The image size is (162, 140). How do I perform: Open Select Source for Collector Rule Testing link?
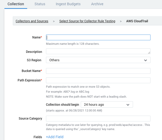[87, 21]
